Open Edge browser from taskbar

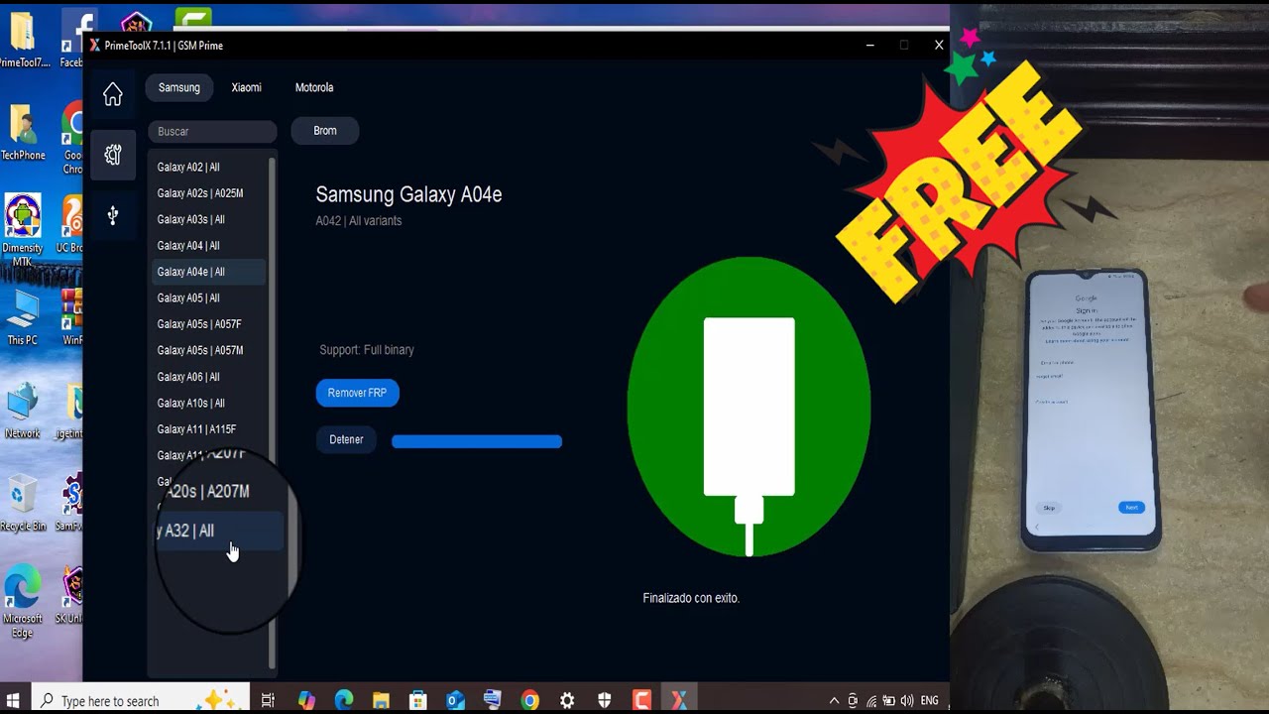pyautogui.click(x=344, y=700)
